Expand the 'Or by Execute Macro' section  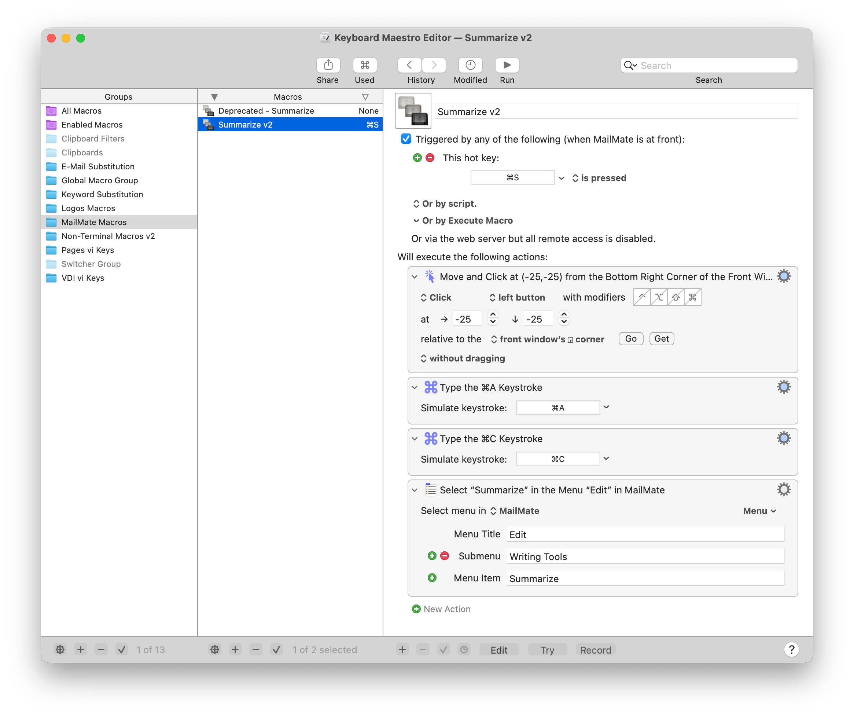coord(416,220)
